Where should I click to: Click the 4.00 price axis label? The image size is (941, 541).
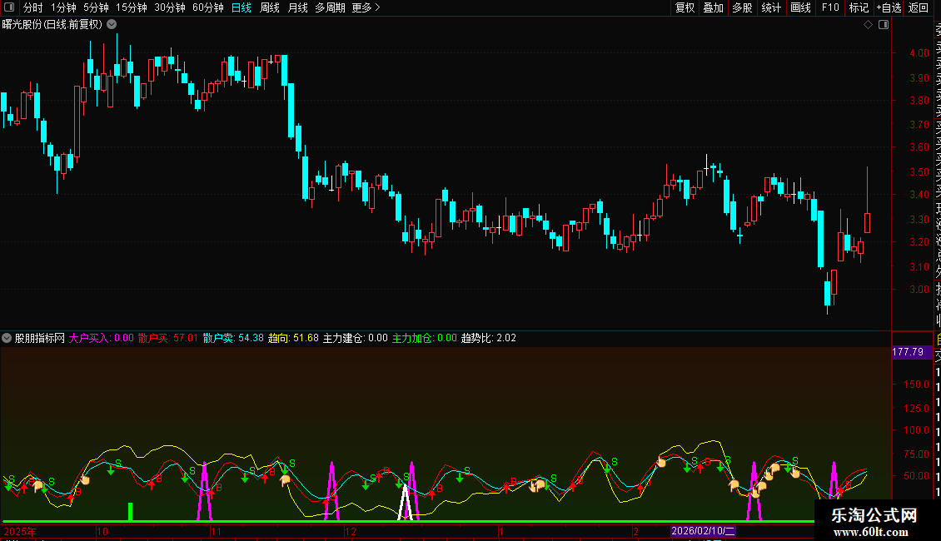pyautogui.click(x=919, y=52)
